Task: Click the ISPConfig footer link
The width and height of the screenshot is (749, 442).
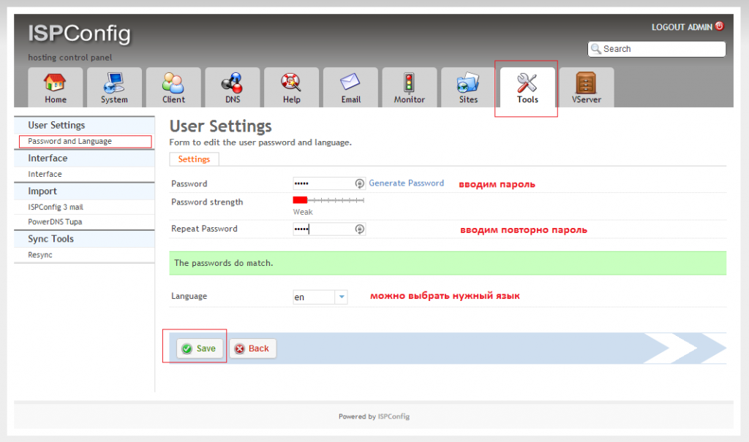Action: [394, 416]
